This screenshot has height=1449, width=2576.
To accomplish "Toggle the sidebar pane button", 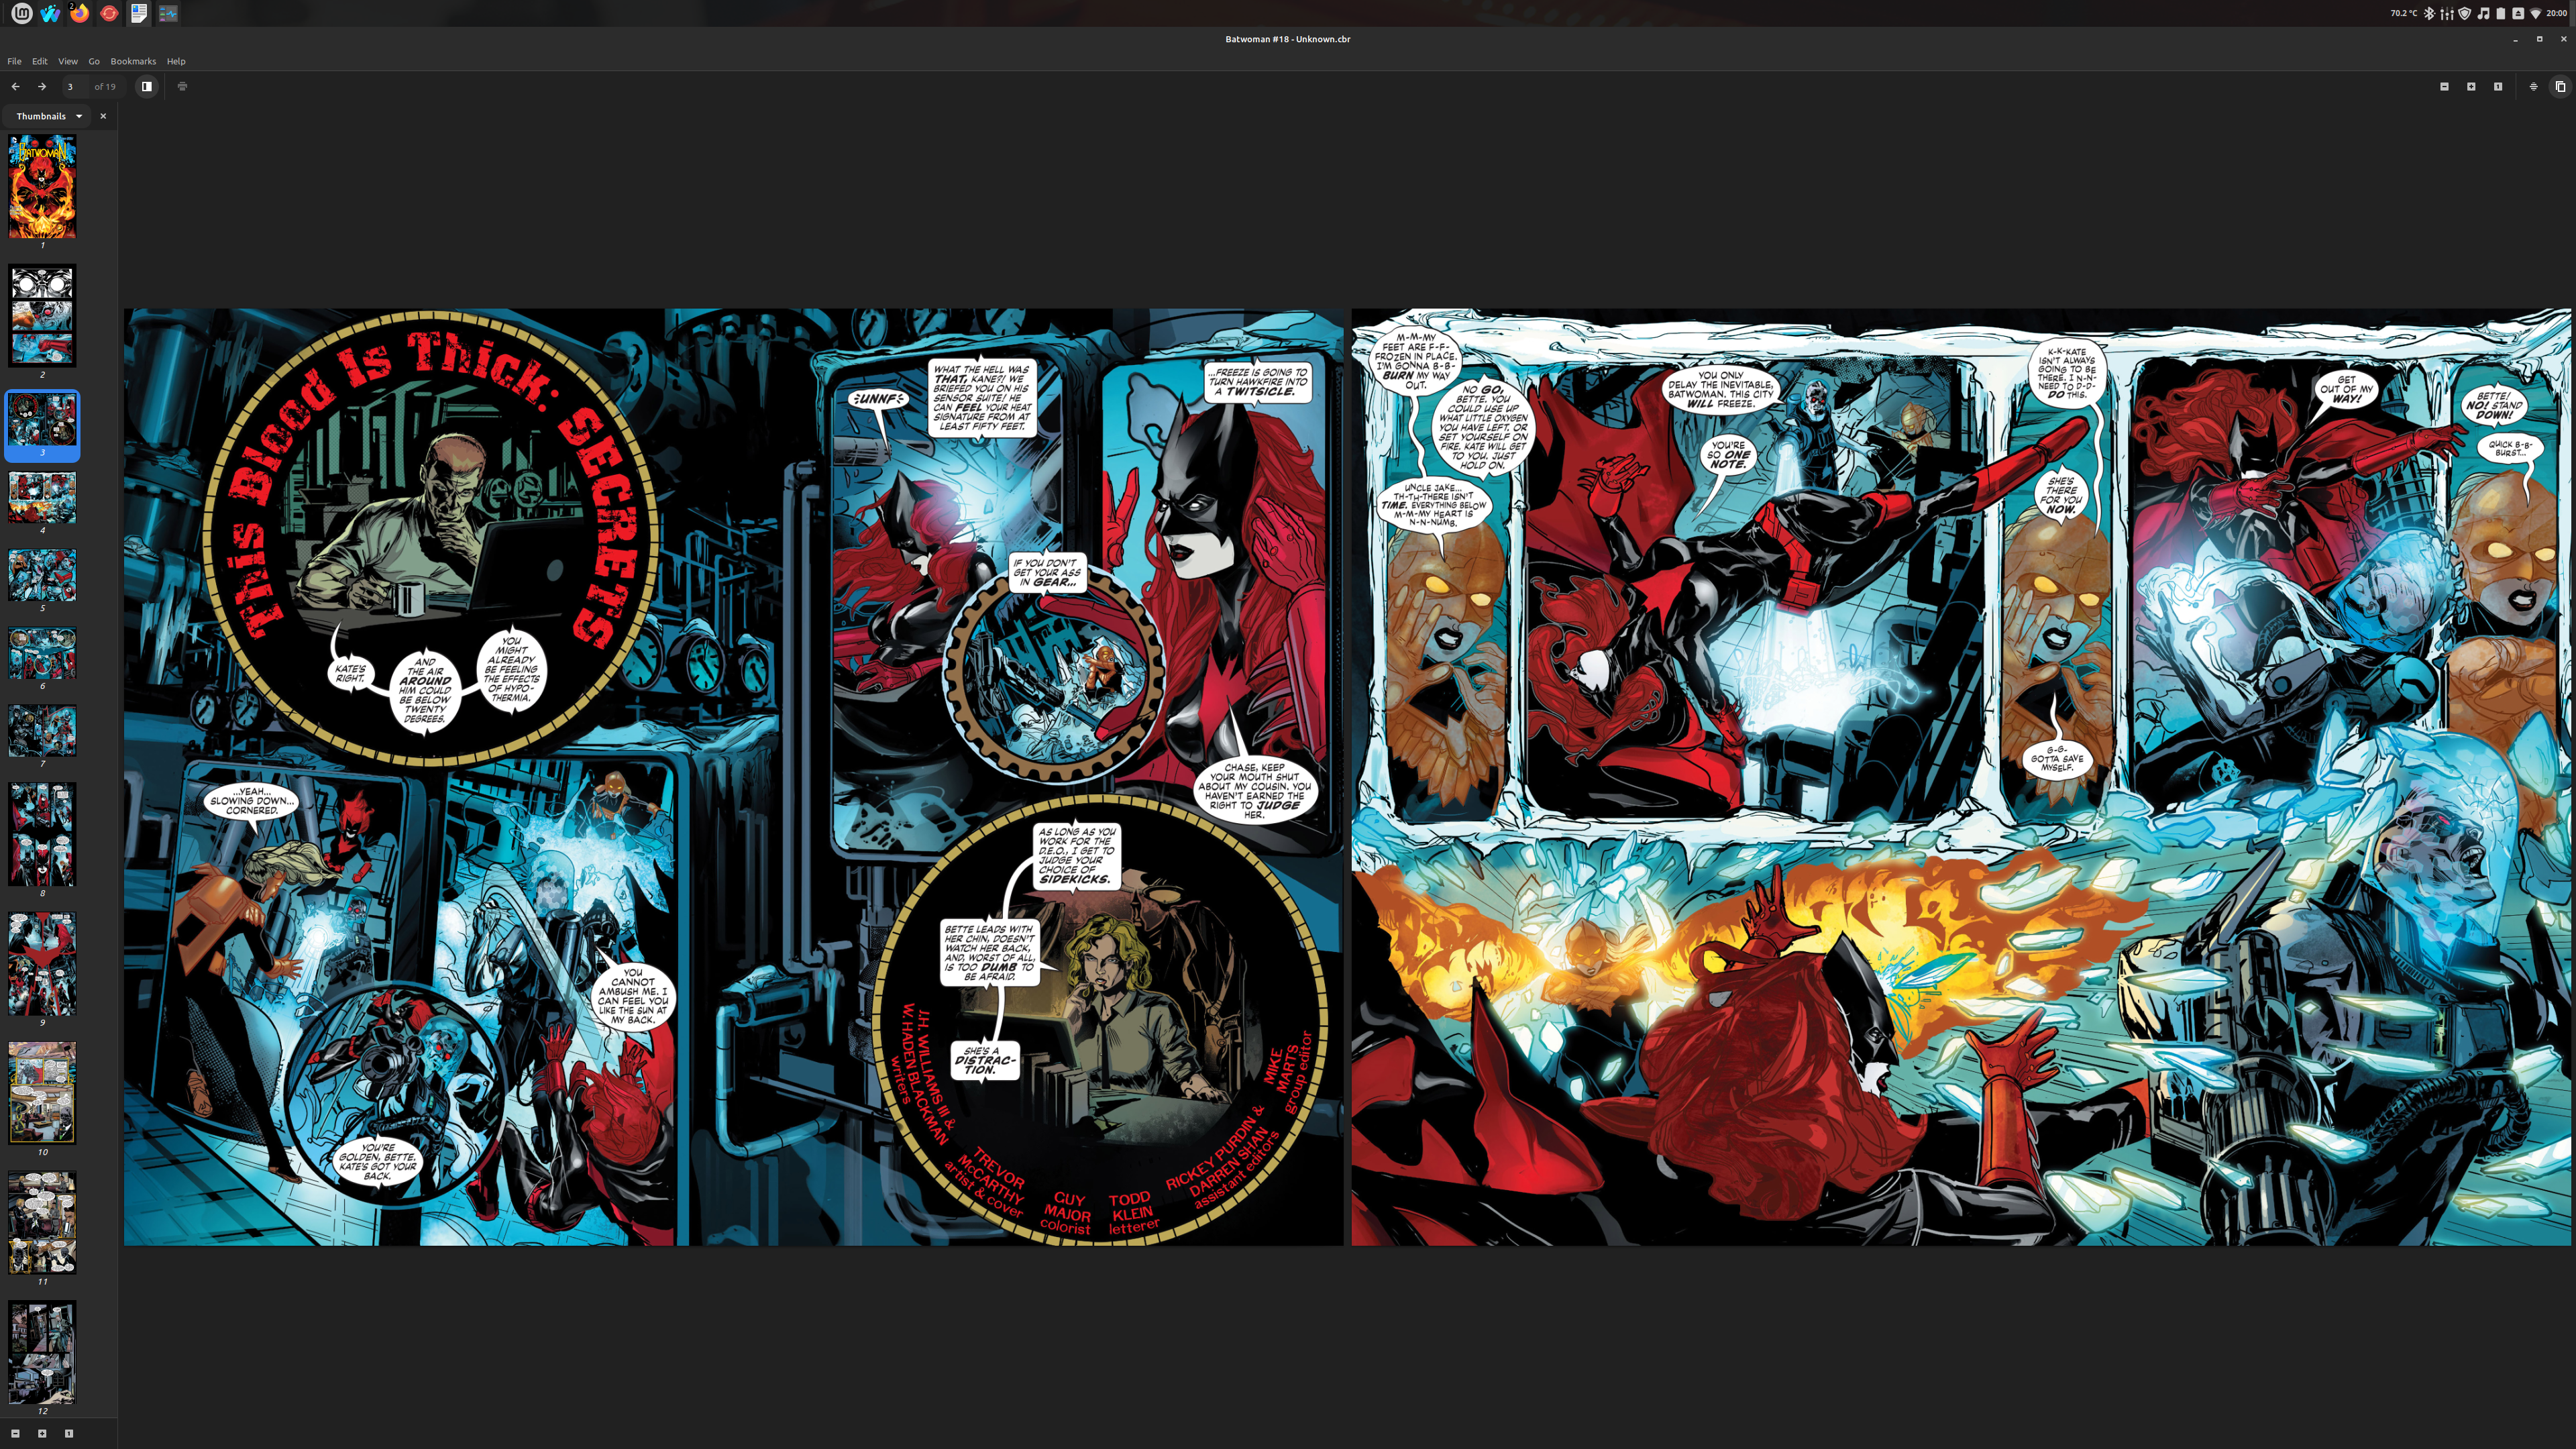I will click(x=147, y=86).
